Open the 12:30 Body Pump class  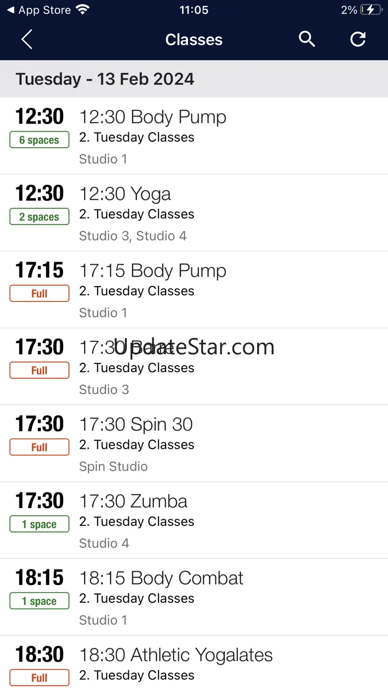tap(153, 117)
